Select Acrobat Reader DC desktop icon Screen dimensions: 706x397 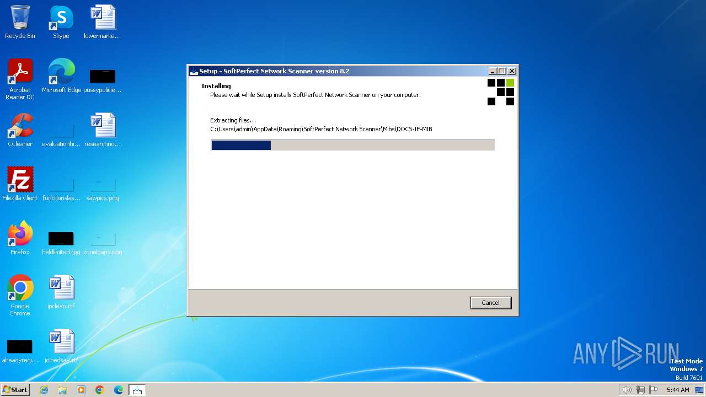coord(20,79)
